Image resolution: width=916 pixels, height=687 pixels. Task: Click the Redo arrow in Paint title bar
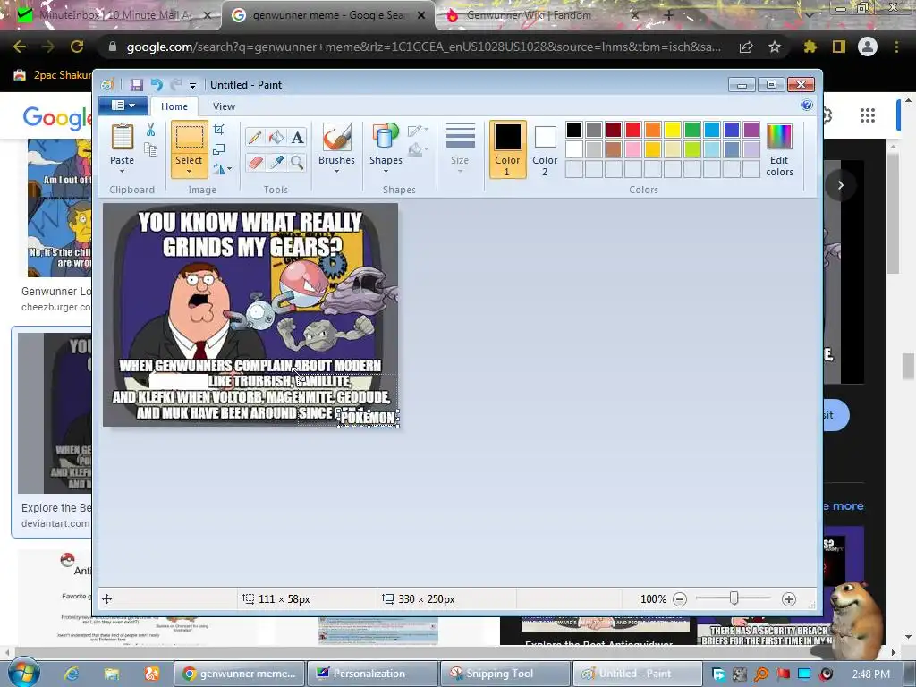pyautogui.click(x=176, y=85)
